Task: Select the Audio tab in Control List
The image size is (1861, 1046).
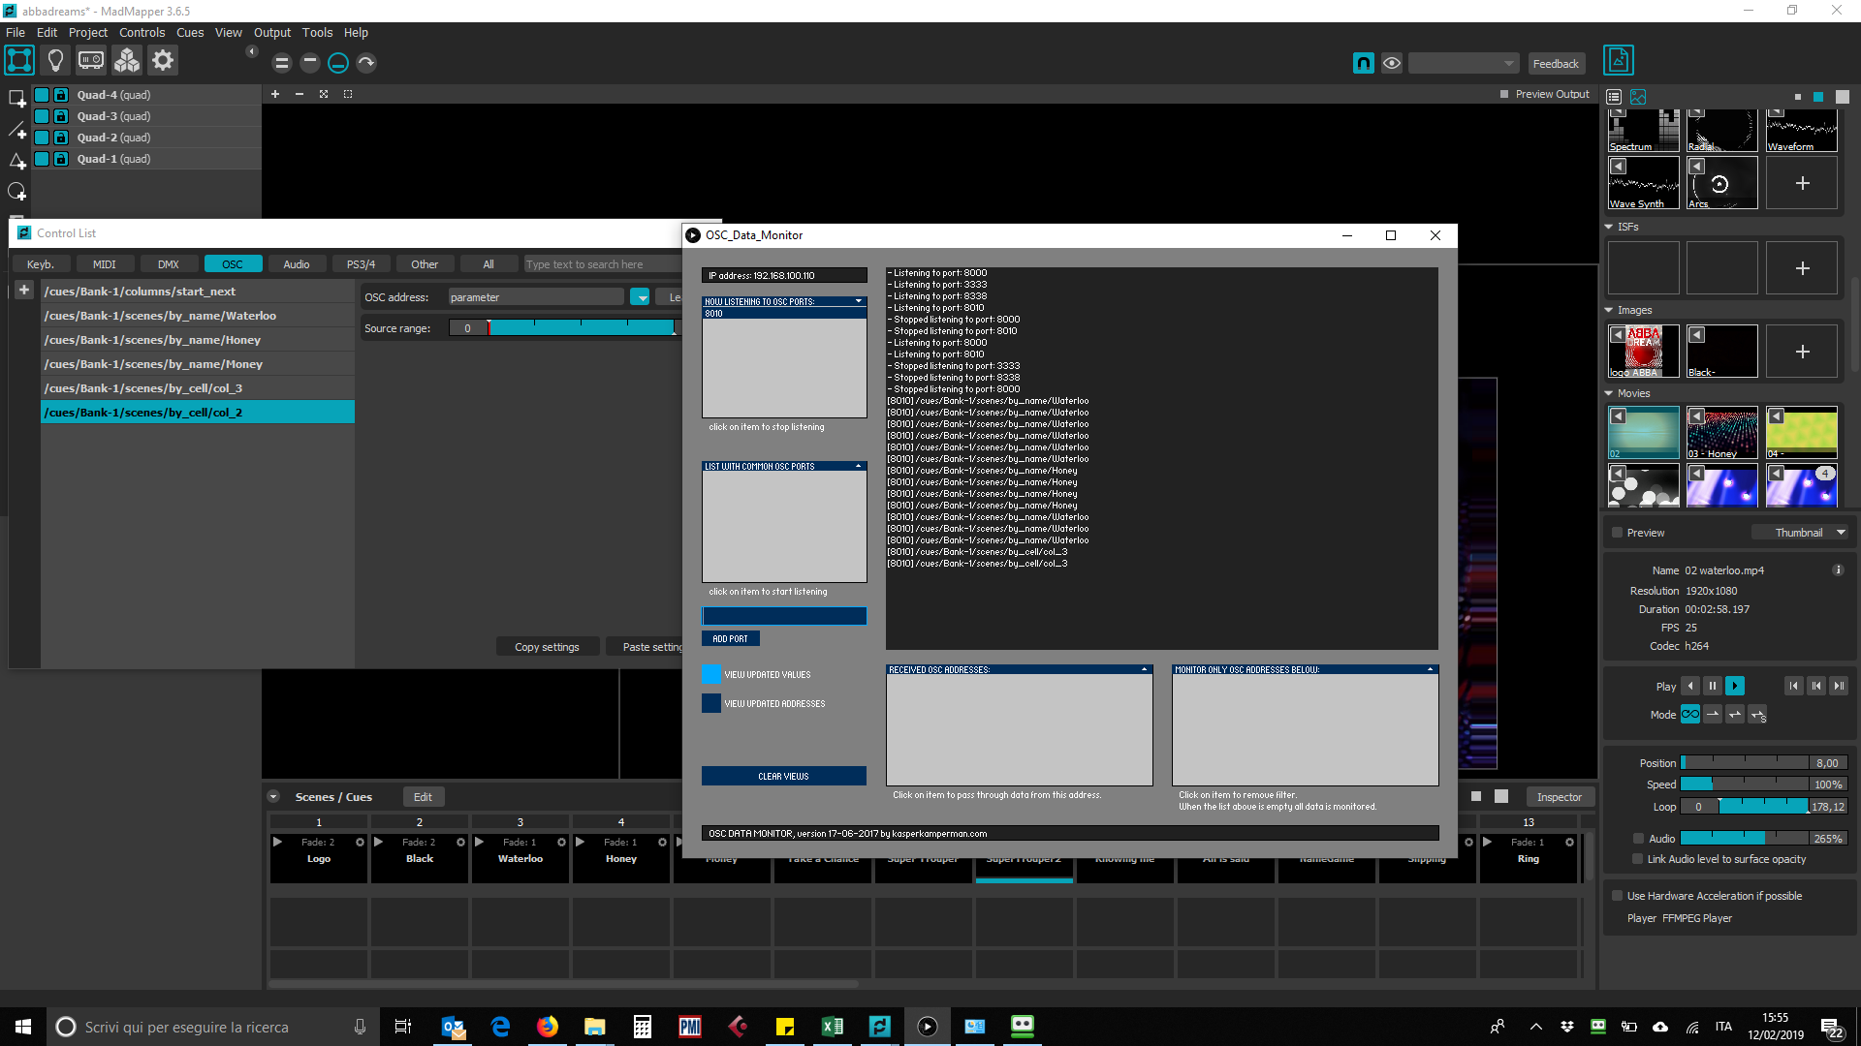Action: 297,264
